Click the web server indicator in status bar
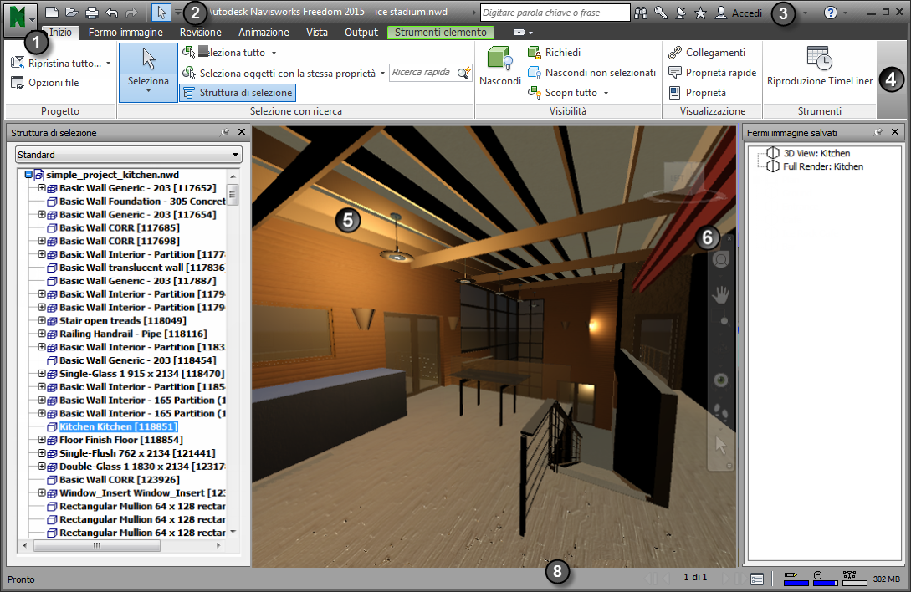Viewport: 911px width, 592px height. coord(853,579)
